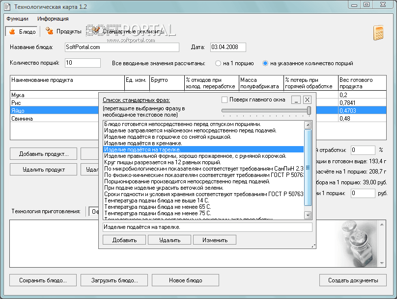The width and height of the screenshot is (397, 299).
Task: Click the Изменить button in phrases popup
Action: [x=215, y=240]
